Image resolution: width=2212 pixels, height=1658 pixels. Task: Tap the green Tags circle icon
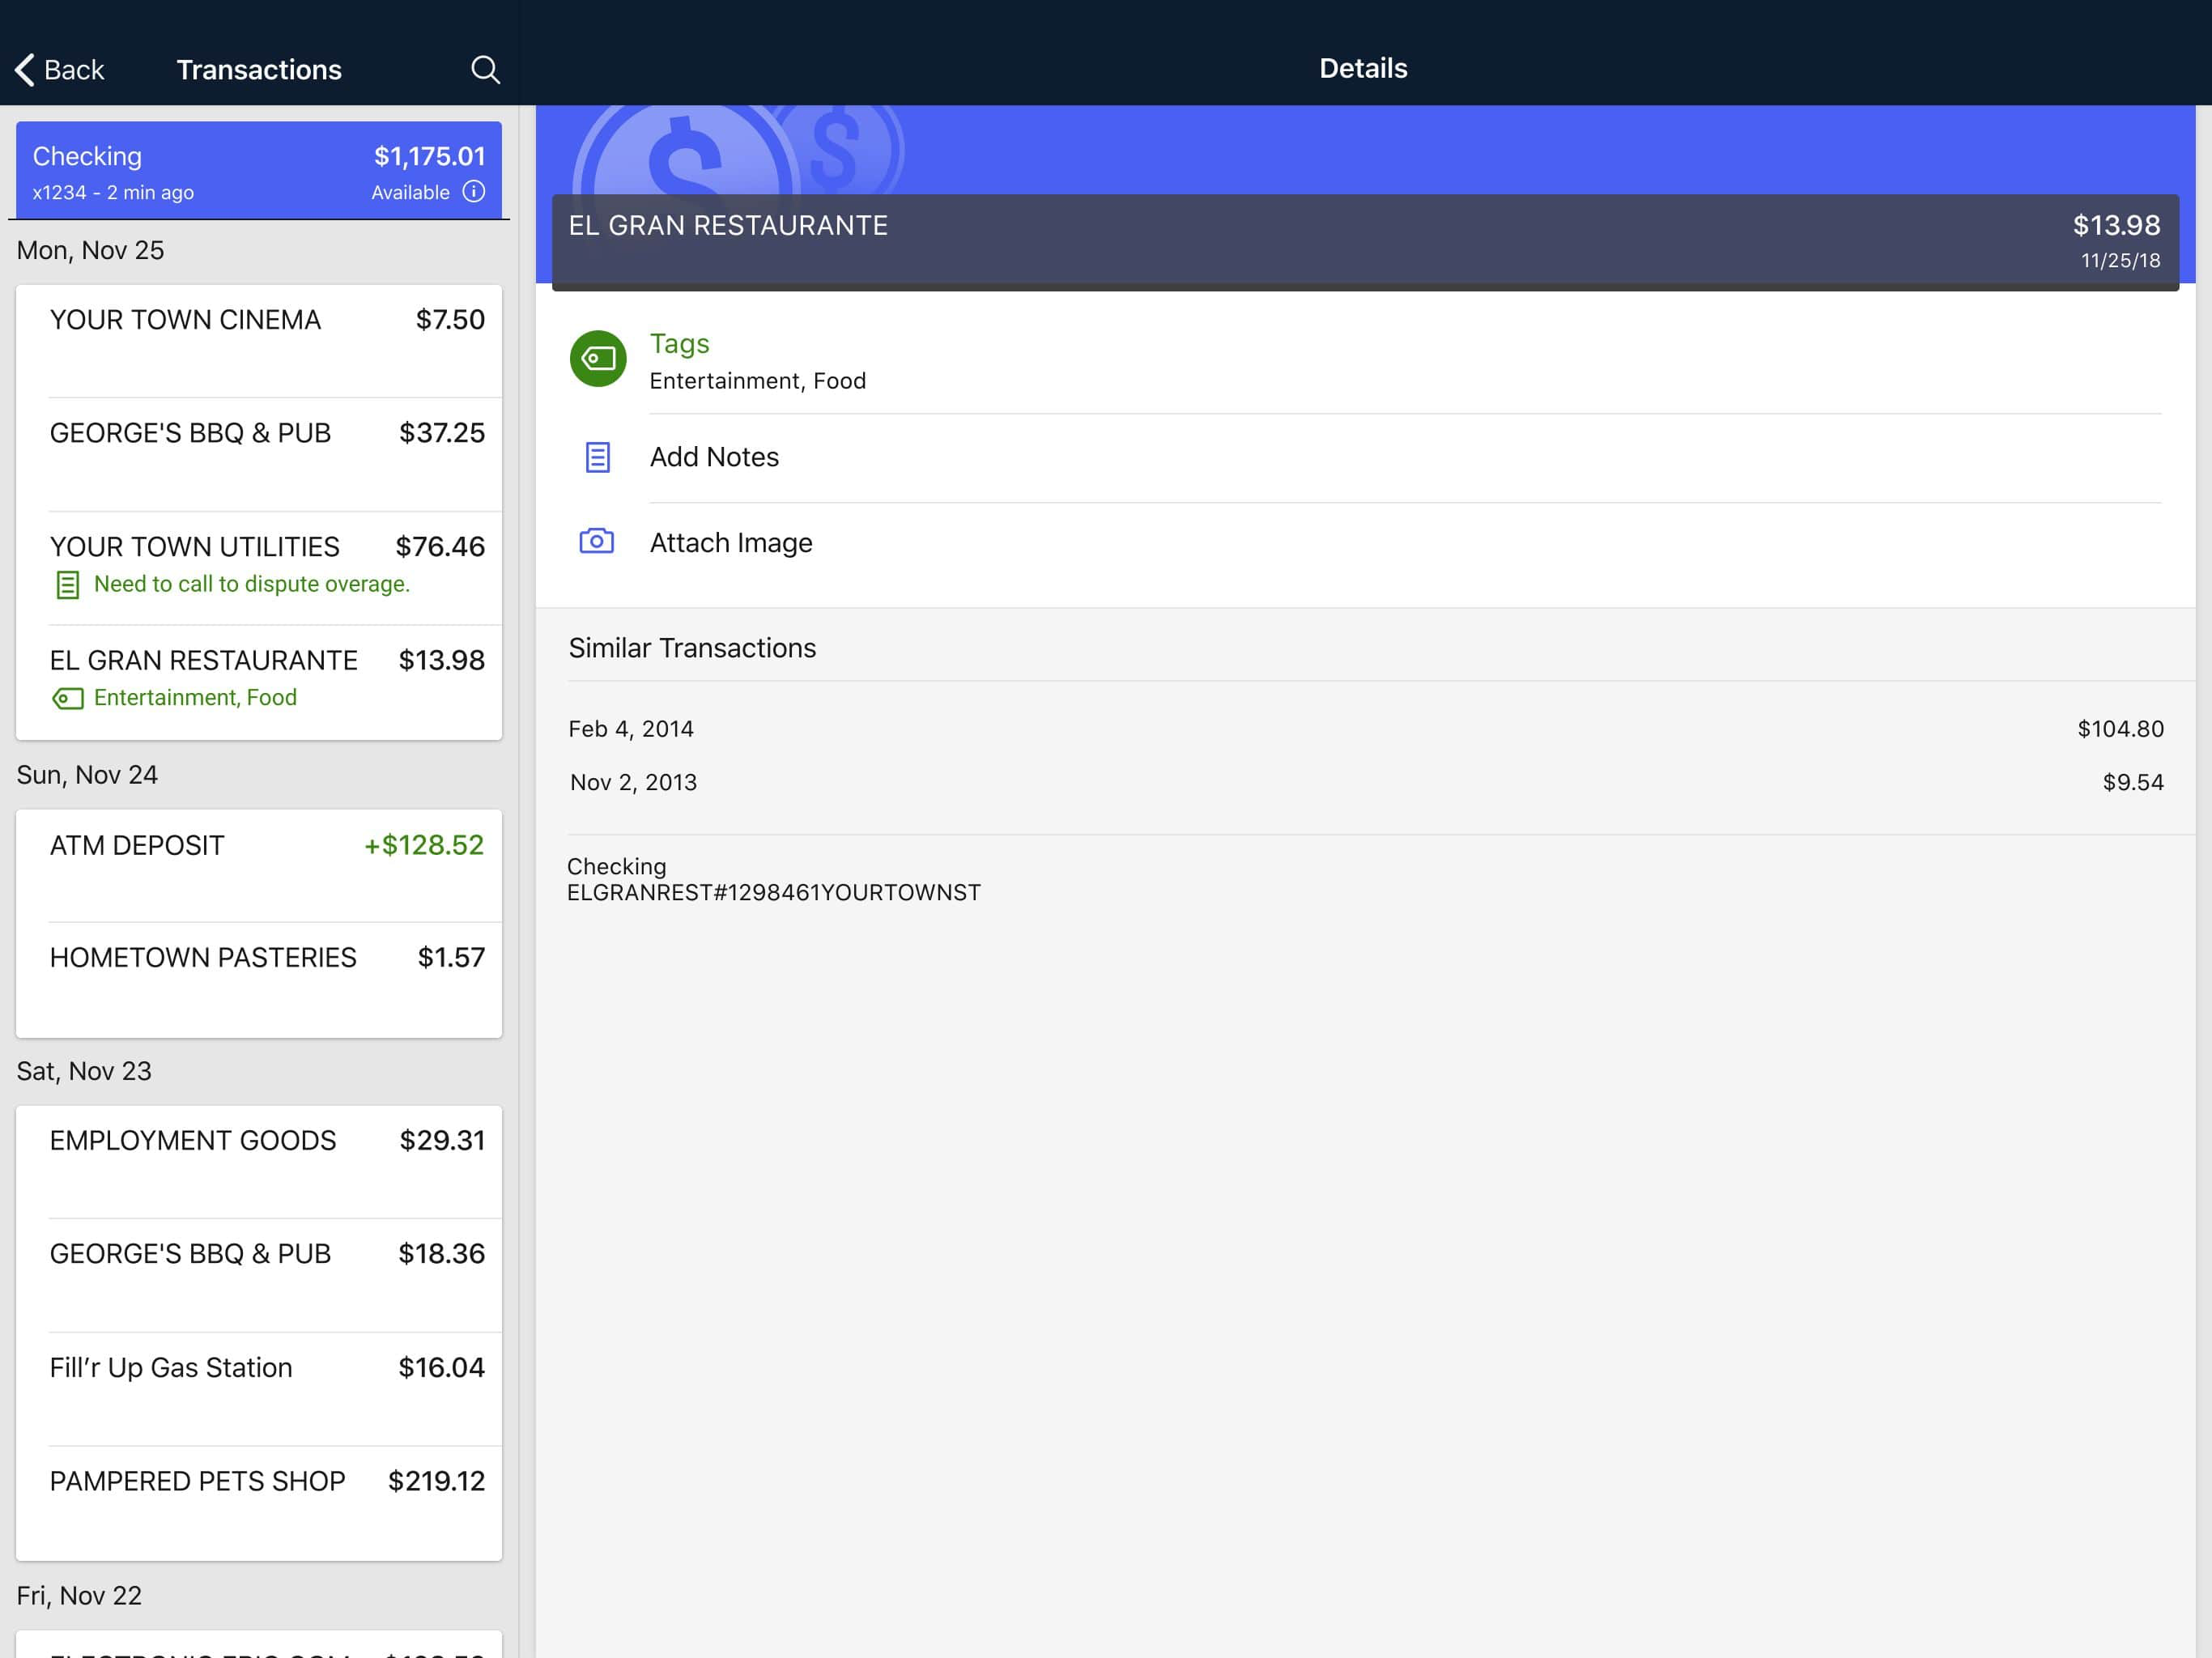click(x=598, y=359)
